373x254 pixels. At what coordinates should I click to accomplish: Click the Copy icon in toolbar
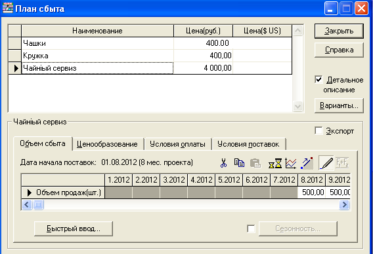239,163
